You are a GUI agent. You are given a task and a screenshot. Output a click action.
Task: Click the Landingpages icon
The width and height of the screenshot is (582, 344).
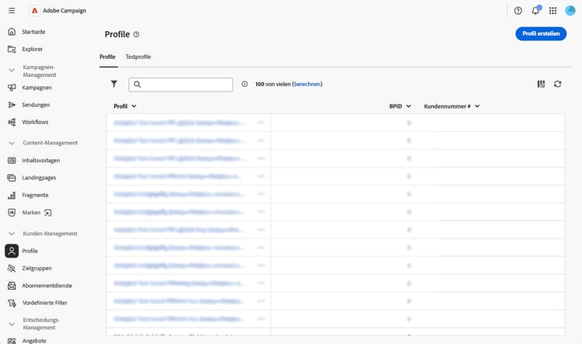click(12, 178)
